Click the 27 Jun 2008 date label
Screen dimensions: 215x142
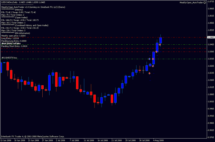click(x=47, y=141)
